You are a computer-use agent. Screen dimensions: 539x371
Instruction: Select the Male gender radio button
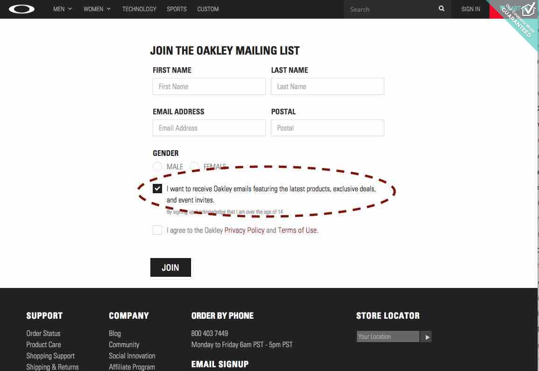pyautogui.click(x=157, y=167)
